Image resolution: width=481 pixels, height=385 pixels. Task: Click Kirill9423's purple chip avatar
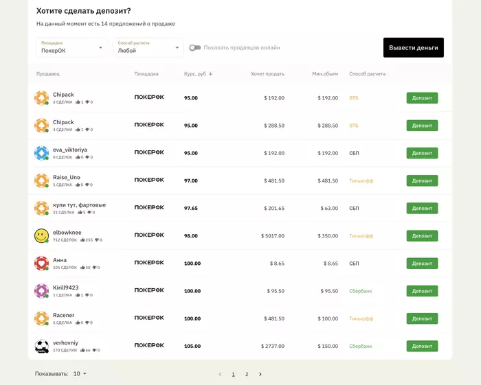[41, 291]
